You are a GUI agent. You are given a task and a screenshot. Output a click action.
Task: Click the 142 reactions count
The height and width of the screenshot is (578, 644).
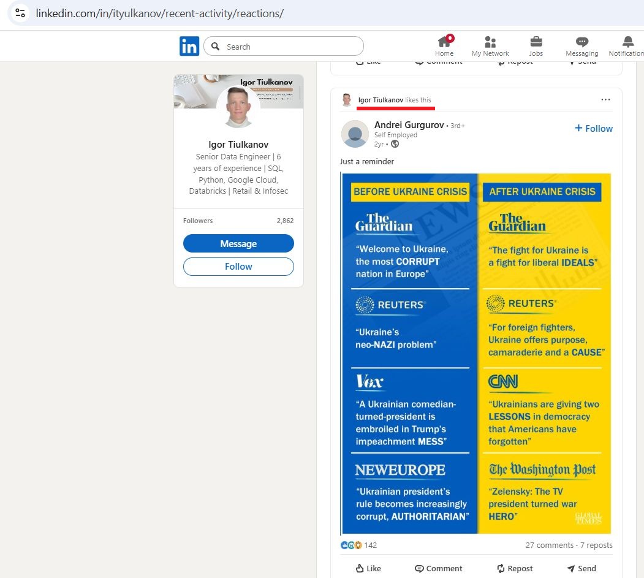[x=370, y=545]
